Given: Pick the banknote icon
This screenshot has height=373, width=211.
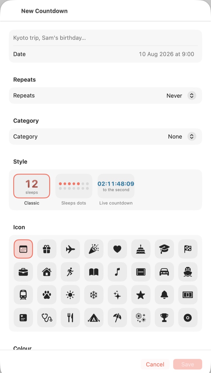Looking at the screenshot, I should [x=188, y=295].
